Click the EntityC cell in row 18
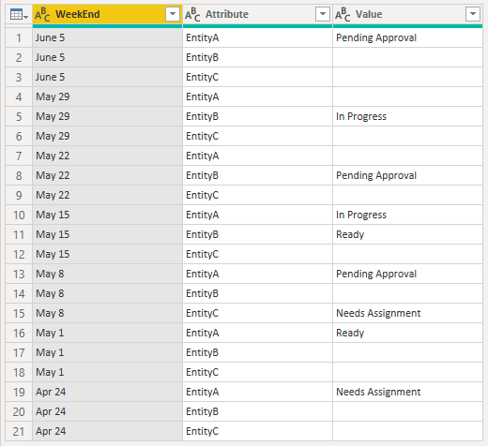The width and height of the screenshot is (488, 446). (257, 373)
